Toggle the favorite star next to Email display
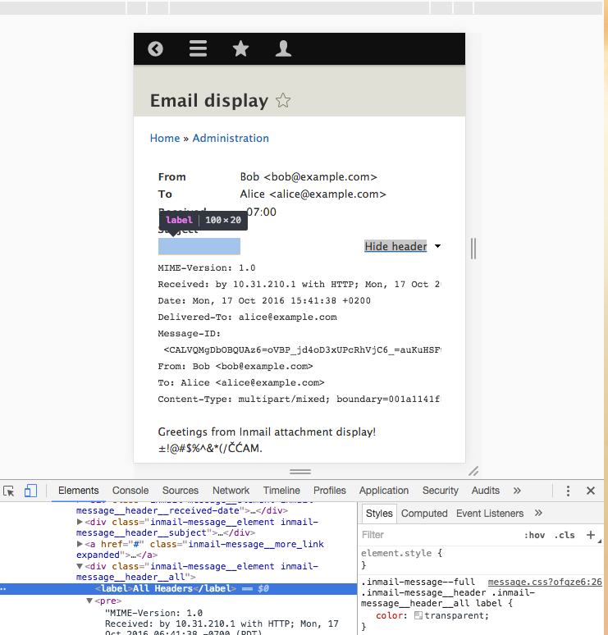The height and width of the screenshot is (635, 608). coord(283,100)
